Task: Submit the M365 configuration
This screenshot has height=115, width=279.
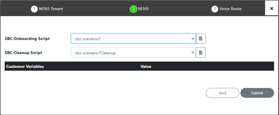Action: [257, 93]
